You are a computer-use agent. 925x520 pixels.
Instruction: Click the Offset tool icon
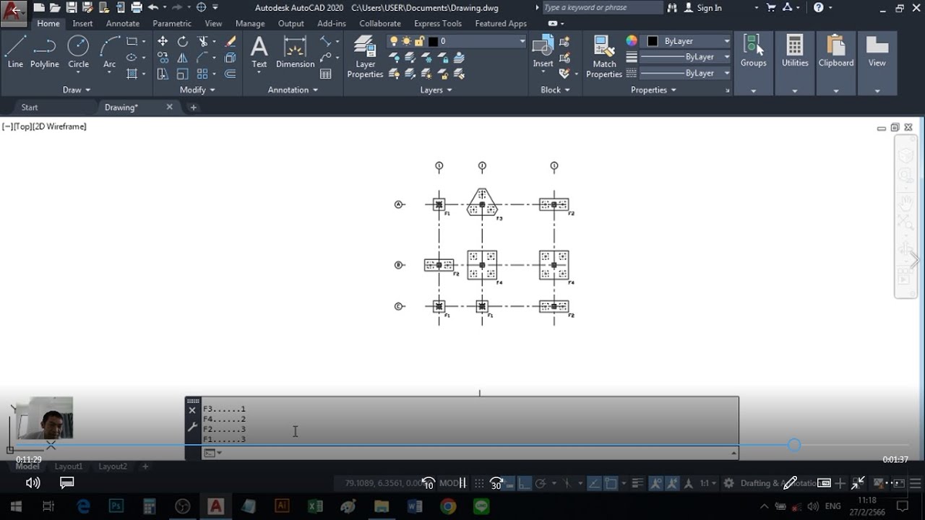231,74
